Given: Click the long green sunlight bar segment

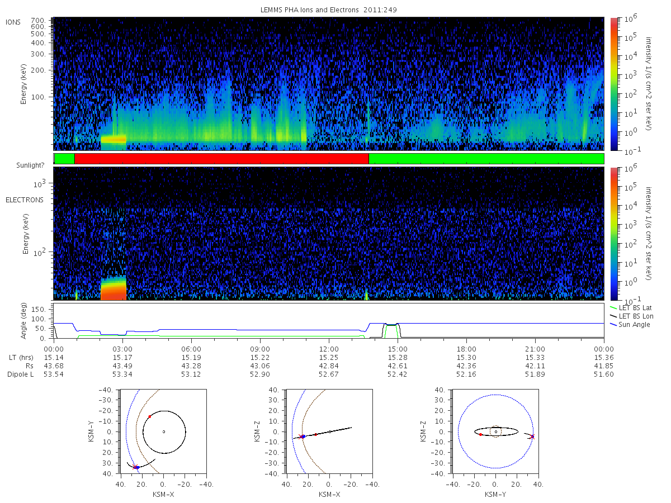Looking at the screenshot, I should pos(486,159).
